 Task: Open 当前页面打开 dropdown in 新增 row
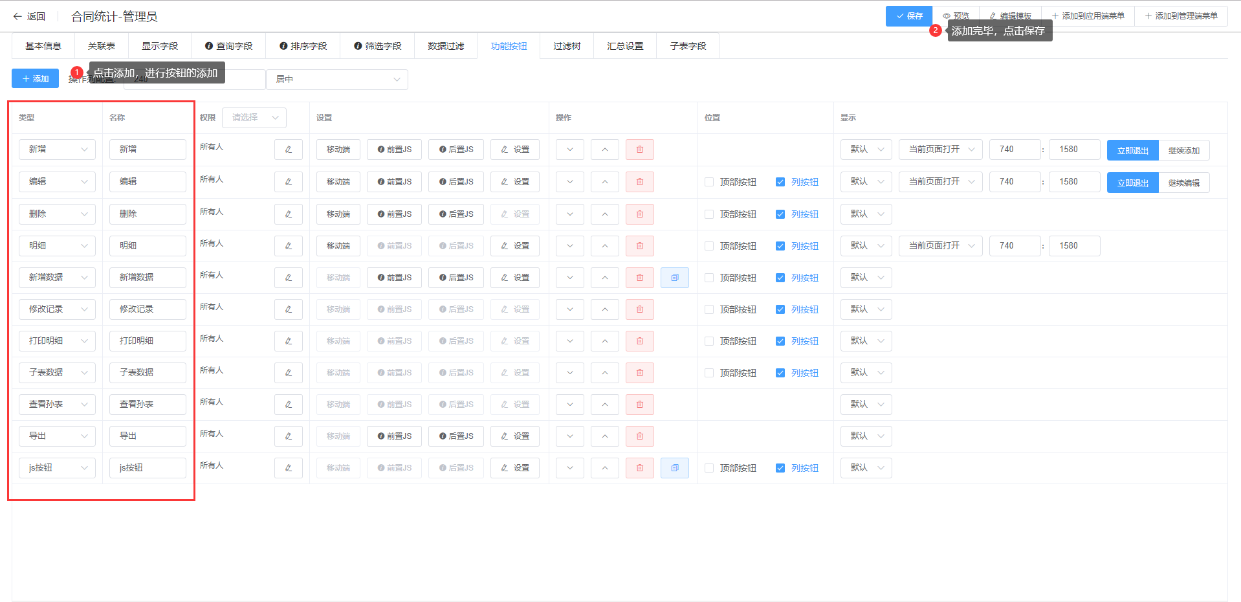pyautogui.click(x=940, y=150)
